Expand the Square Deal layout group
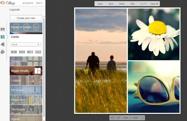Viewport: 187px width, 121px height. point(26,61)
